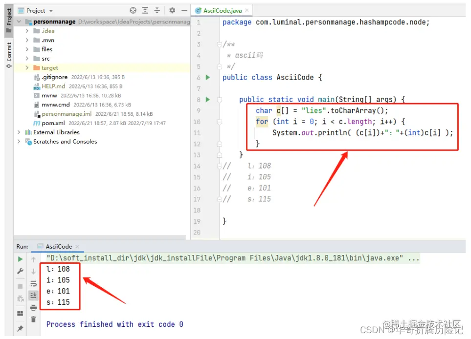Click the run gutter icon beside class AsciiCode
Image resolution: width=471 pixels, height=339 pixels.
[x=207, y=77]
